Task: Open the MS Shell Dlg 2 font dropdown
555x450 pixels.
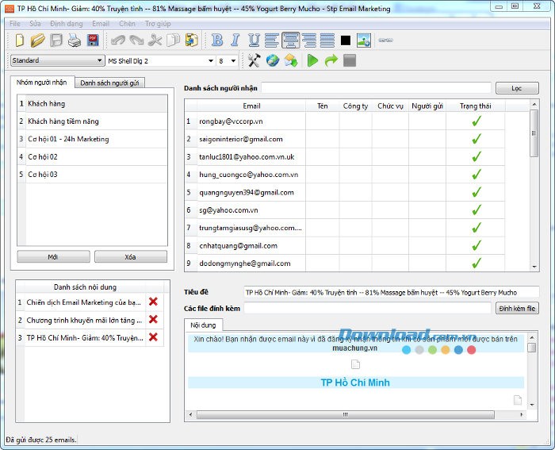Action: [211, 60]
